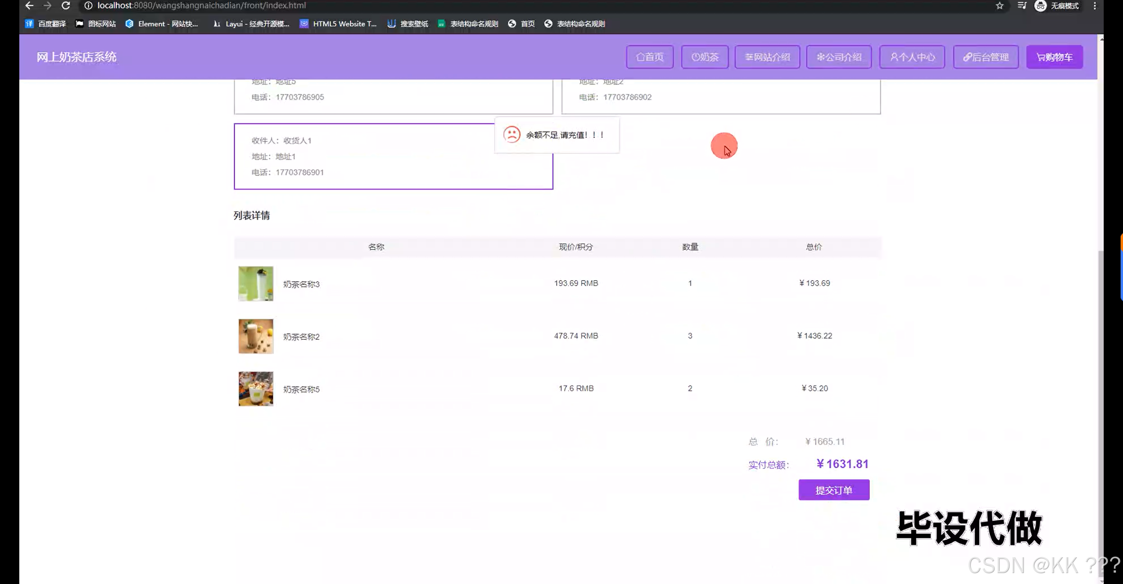Bookmark this page with star icon
The width and height of the screenshot is (1123, 584).
[1000, 6]
